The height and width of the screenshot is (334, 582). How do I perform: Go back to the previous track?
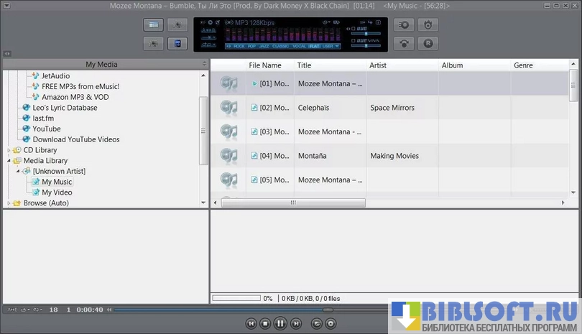point(251,324)
